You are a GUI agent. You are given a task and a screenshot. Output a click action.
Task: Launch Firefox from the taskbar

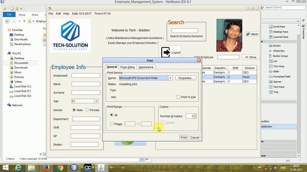tap(46, 168)
